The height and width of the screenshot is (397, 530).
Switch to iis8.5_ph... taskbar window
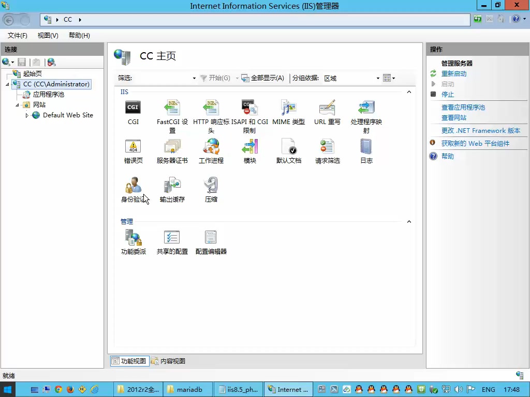pos(239,390)
